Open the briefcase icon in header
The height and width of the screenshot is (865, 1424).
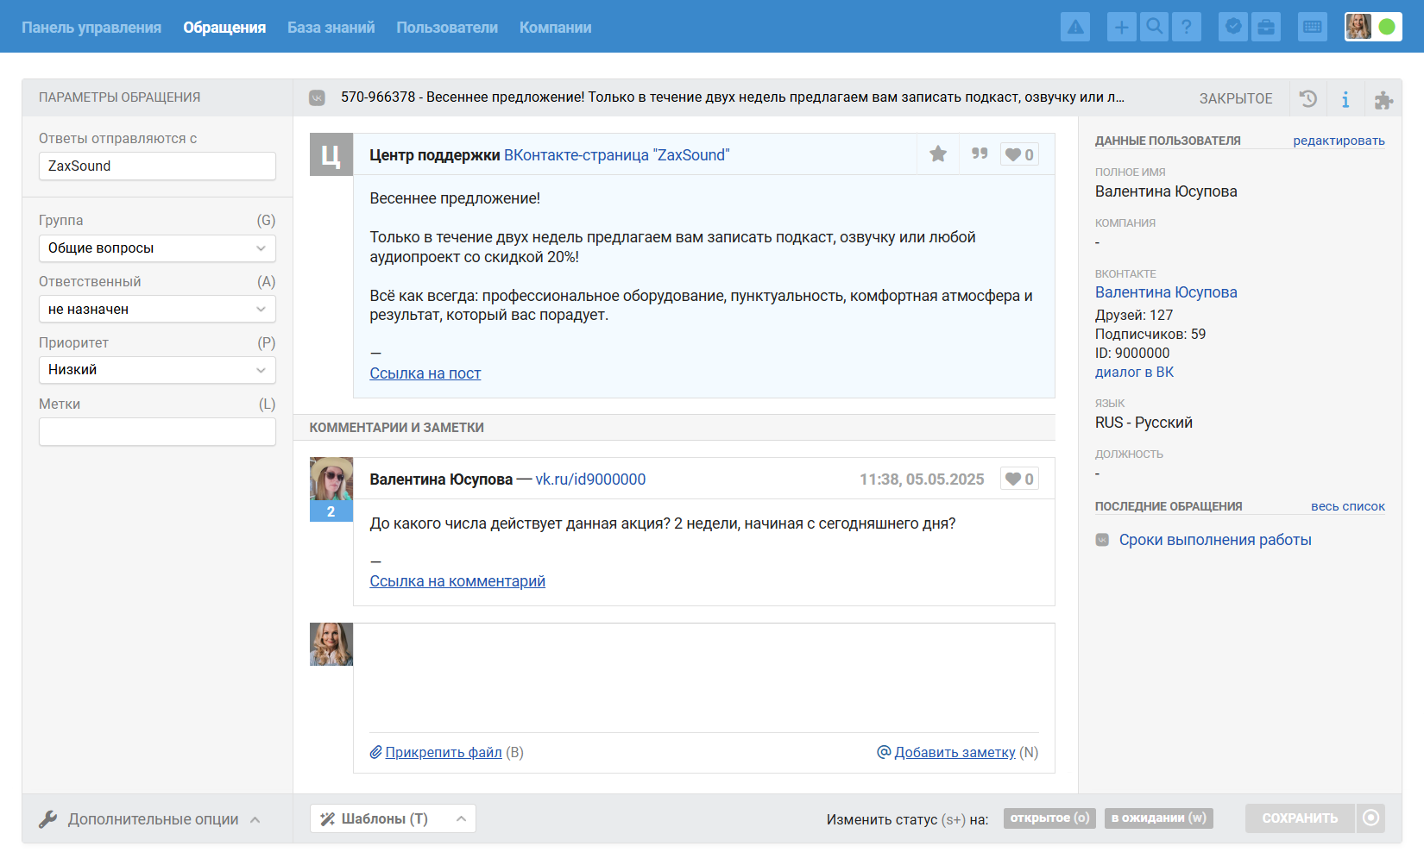[1266, 27]
